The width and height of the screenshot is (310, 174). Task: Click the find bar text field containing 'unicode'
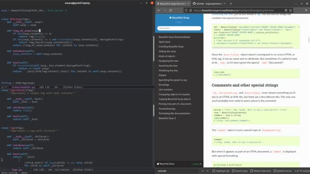[178, 171]
